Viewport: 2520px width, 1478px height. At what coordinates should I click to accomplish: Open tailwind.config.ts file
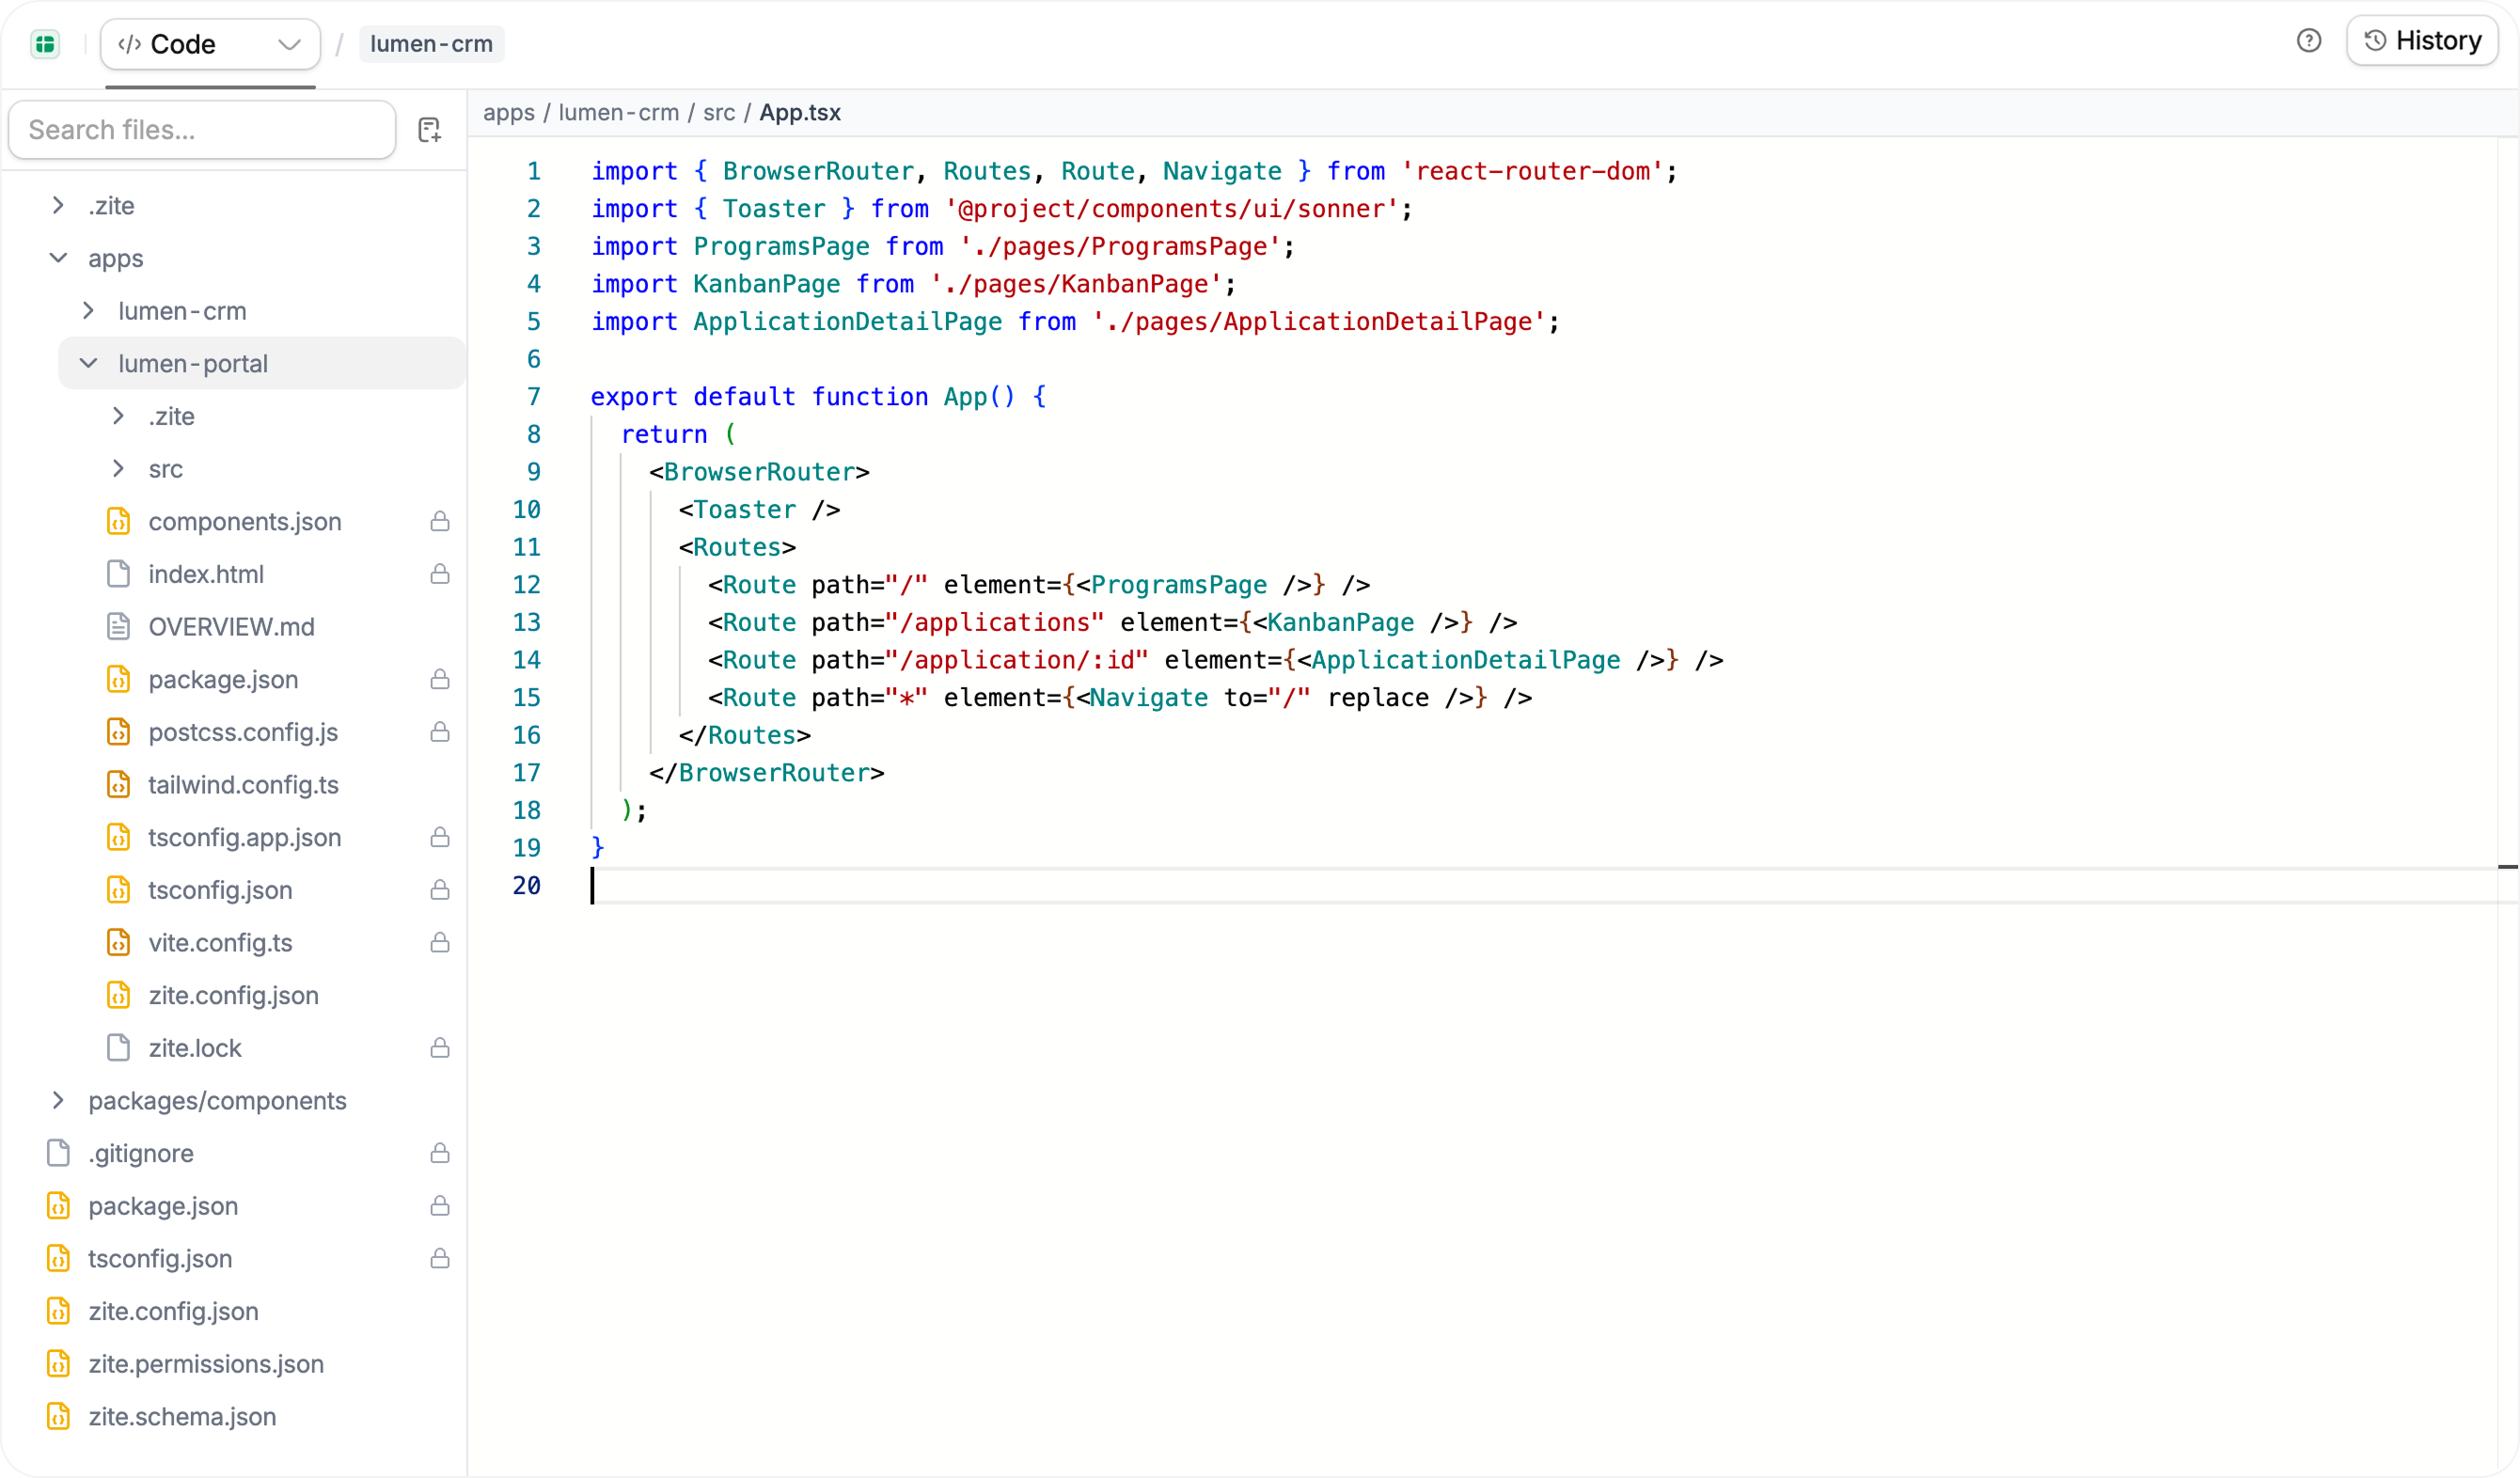coord(243,785)
